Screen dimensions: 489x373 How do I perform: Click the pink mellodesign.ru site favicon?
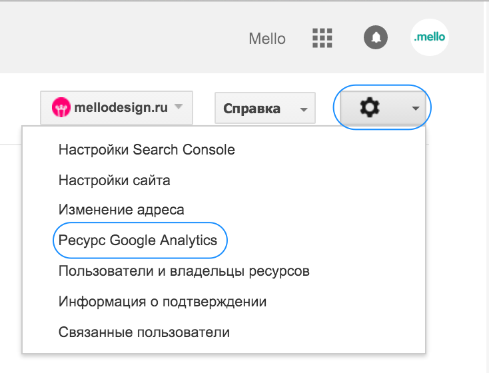point(62,107)
